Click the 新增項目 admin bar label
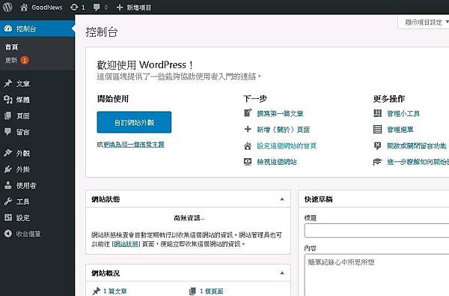The height and width of the screenshot is (296, 449). pos(139,7)
